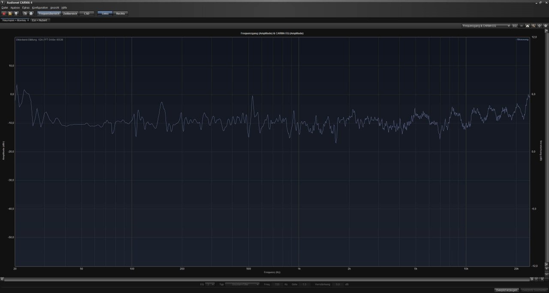Toggle the Frequenzbereich view button
Image resolution: width=549 pixels, height=293 pixels.
[x=49, y=14]
